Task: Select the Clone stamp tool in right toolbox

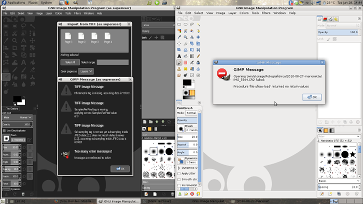Action: [179, 69]
